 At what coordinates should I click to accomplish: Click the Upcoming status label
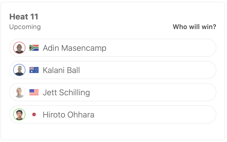25,27
